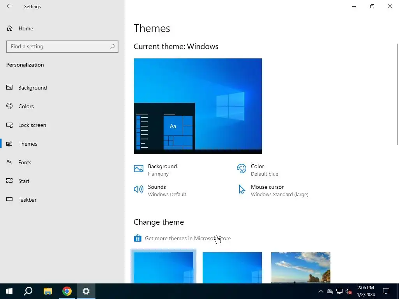Click the Colors palette icon in sidebar

click(x=9, y=106)
